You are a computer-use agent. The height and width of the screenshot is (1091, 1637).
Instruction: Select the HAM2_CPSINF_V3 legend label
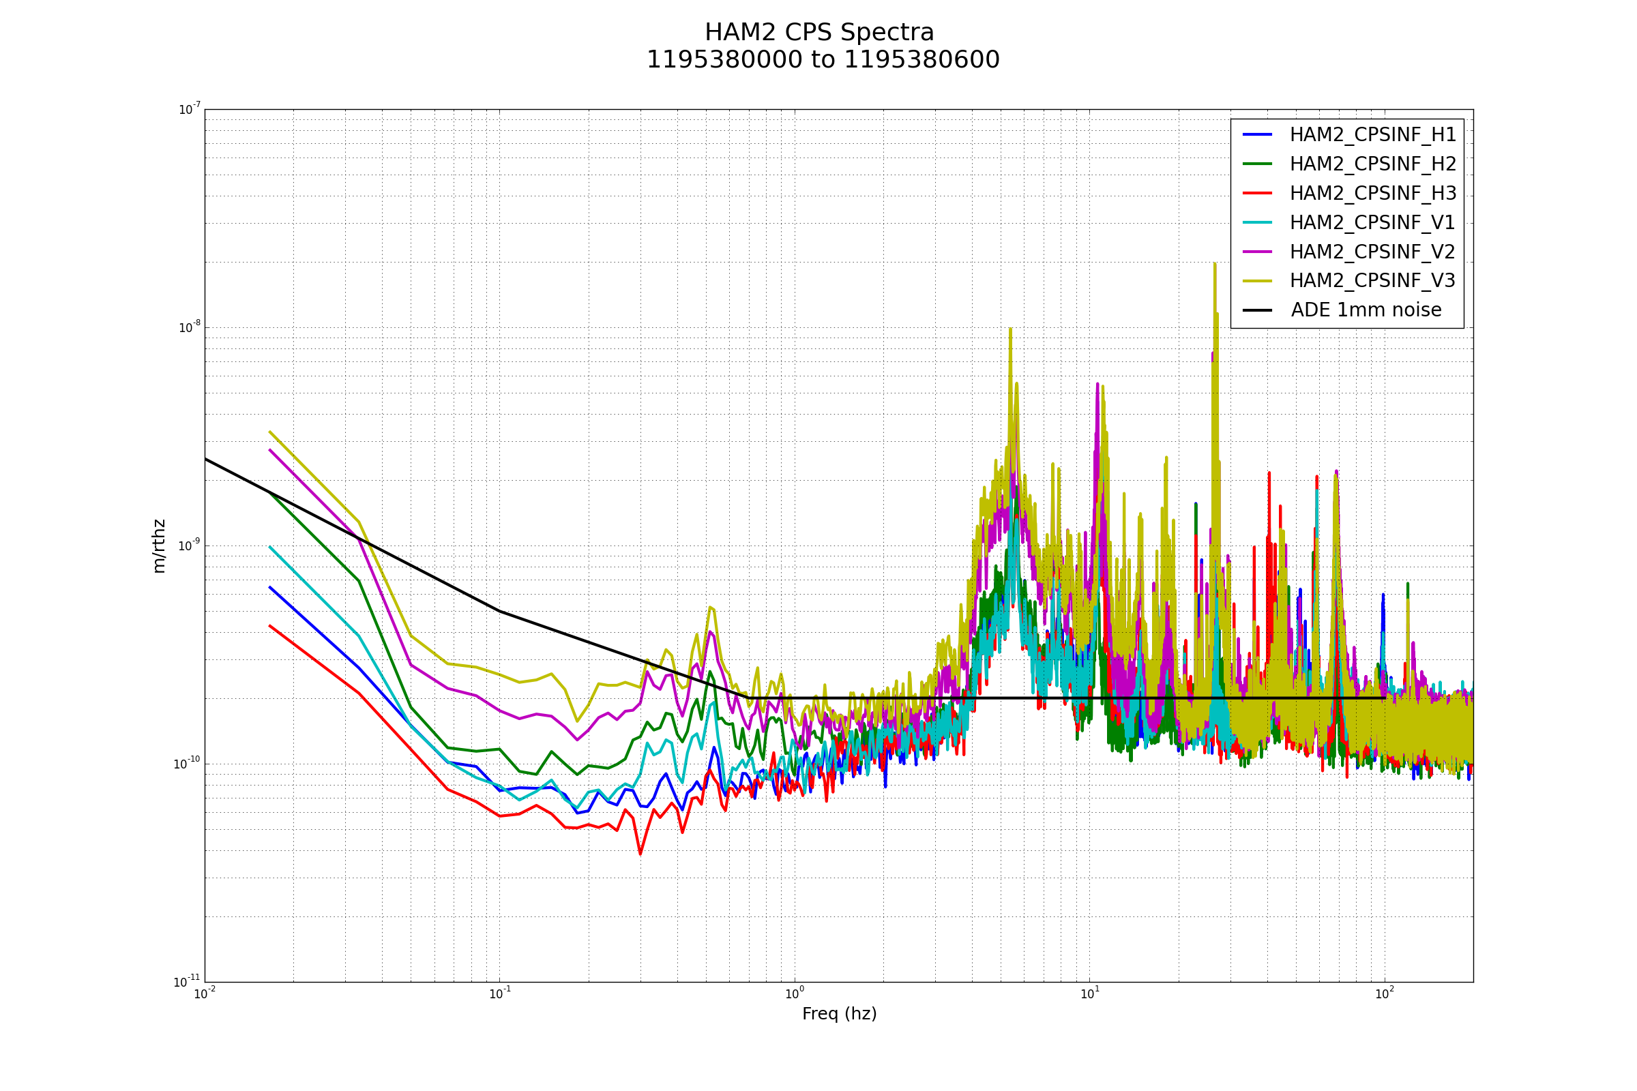[x=1372, y=280]
